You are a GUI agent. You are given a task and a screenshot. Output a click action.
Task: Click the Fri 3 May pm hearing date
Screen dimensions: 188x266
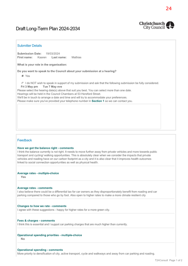coord(29,87)
